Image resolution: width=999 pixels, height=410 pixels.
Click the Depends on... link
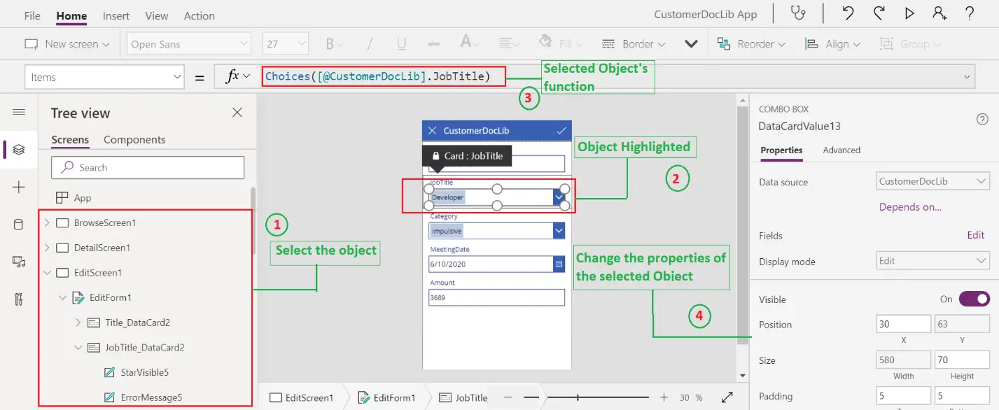[910, 207]
